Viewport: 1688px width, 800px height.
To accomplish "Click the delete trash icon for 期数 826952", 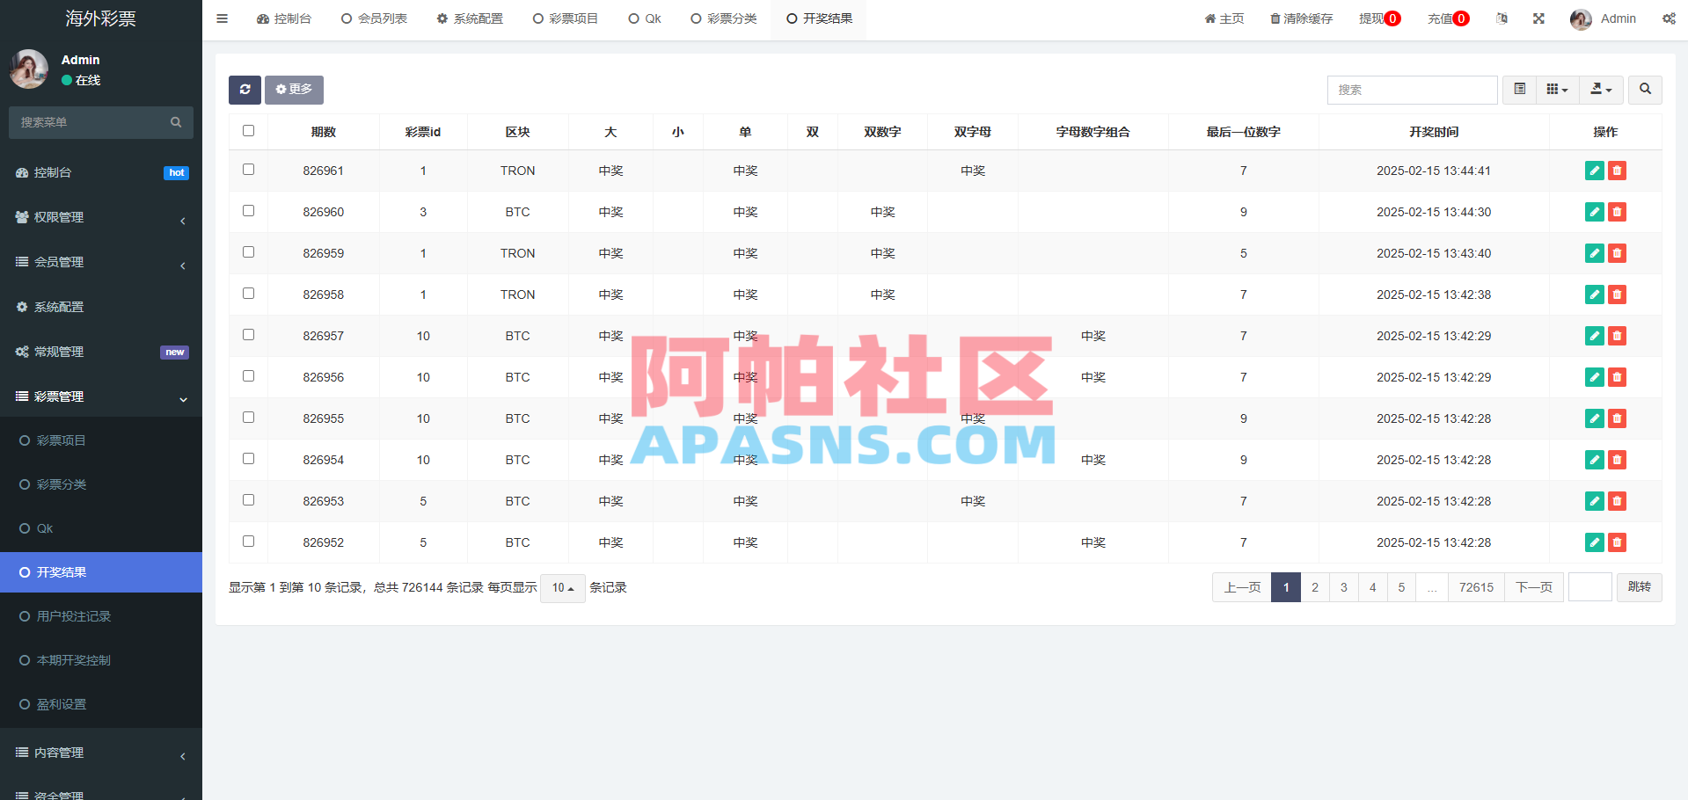I will point(1617,542).
